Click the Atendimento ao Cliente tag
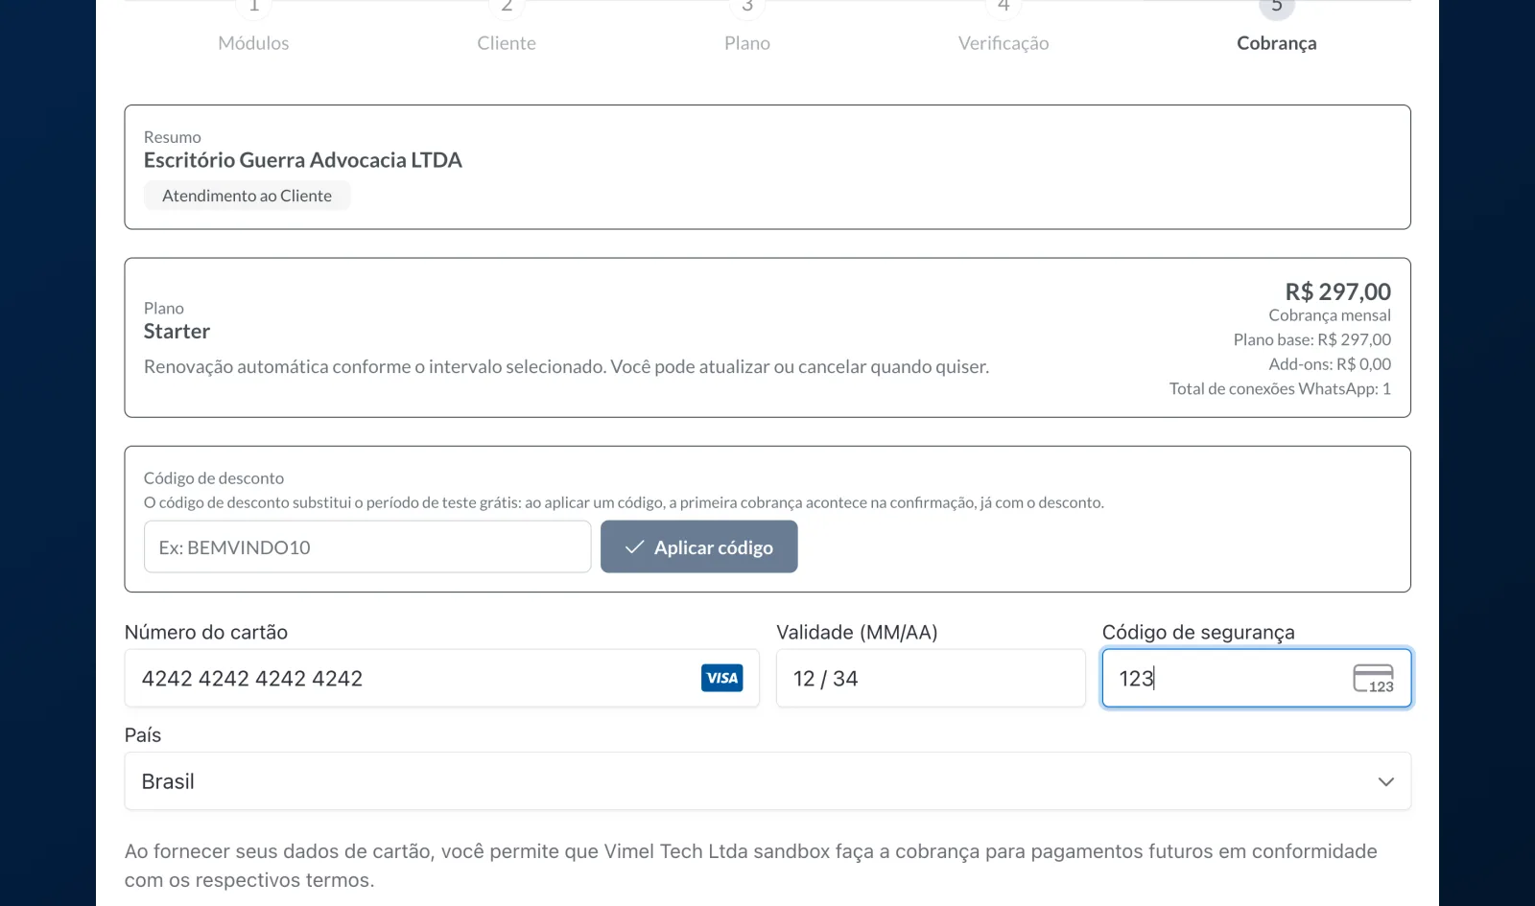1535x906 pixels. coord(248,196)
